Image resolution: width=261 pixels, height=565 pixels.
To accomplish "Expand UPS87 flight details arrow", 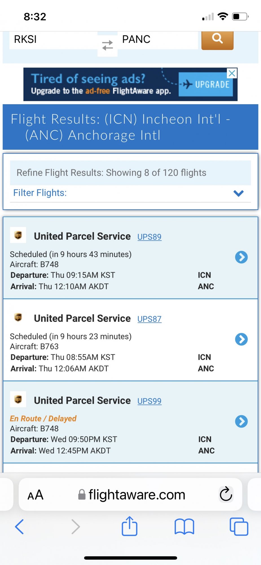I will 241,339.
